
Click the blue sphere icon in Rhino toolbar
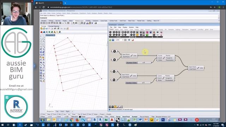44,32
